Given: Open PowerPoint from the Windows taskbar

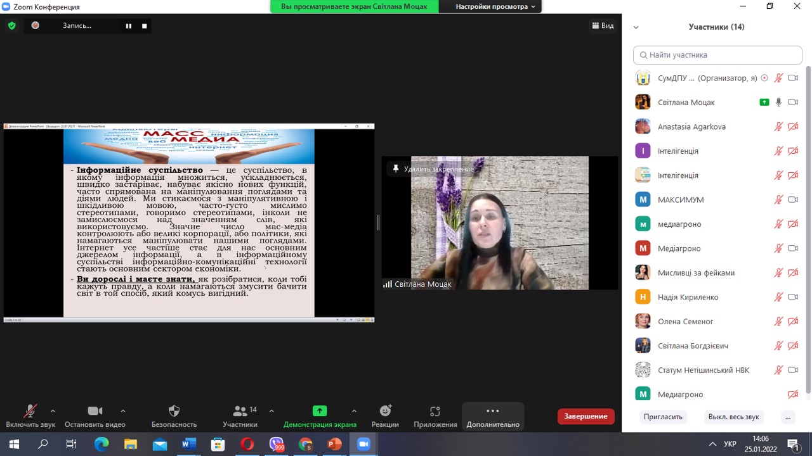Looking at the screenshot, I should click(x=334, y=444).
